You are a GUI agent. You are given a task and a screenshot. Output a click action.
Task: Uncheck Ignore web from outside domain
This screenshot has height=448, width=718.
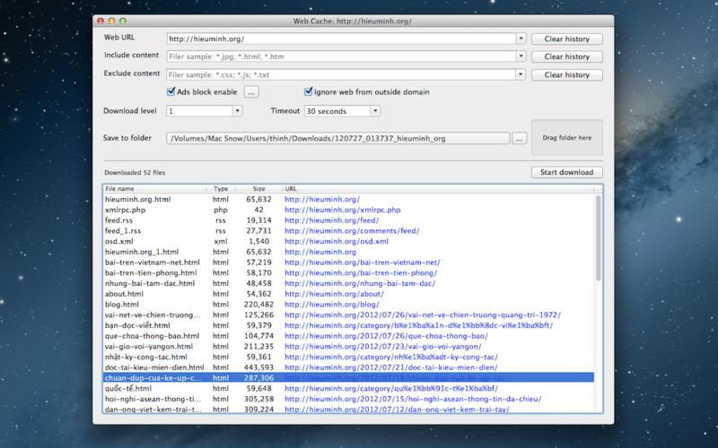click(x=308, y=92)
